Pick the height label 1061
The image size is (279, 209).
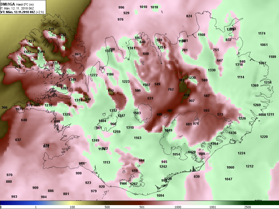[264, 45]
